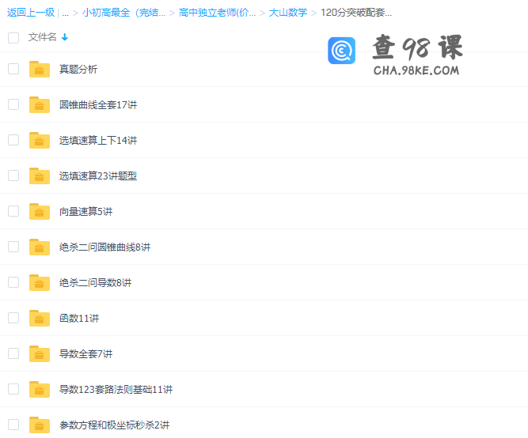Click the folder icon for 圆锥曲线全套17讲
528x438 pixels.
(x=40, y=105)
